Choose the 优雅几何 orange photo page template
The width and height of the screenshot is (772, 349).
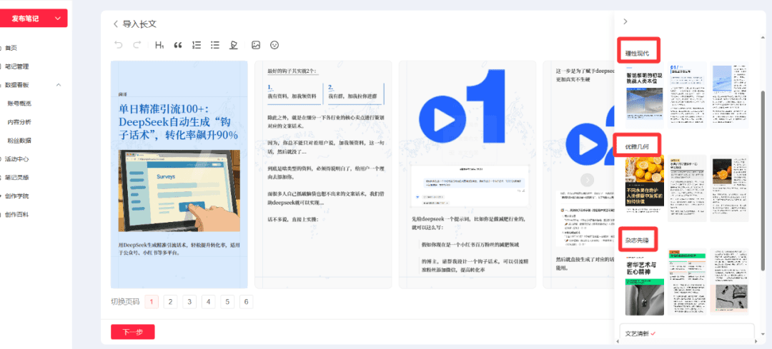pyautogui.click(x=729, y=188)
